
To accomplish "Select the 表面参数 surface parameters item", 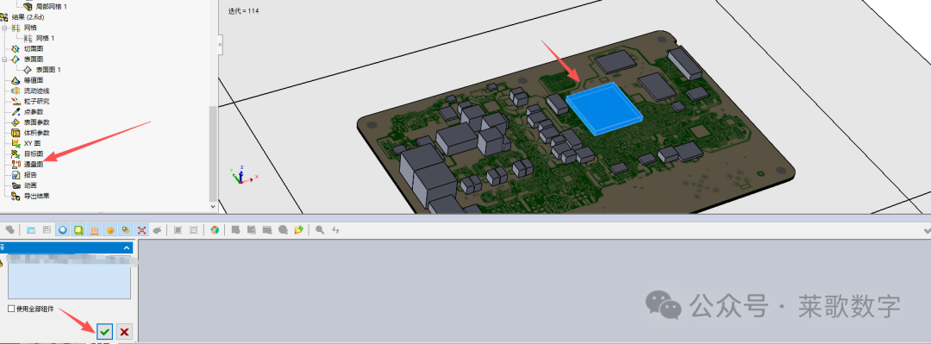I will [x=36, y=122].
